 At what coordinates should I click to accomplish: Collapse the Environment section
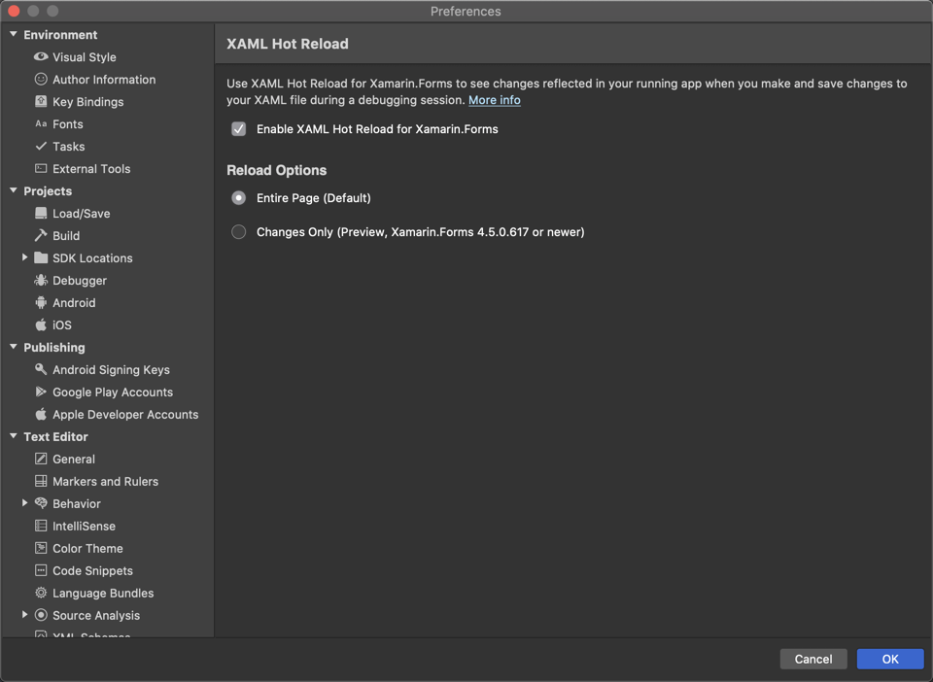click(x=11, y=34)
